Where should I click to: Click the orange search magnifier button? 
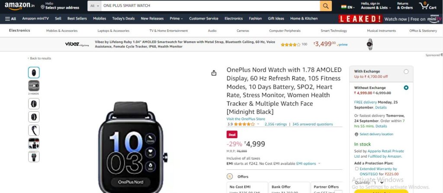coord(326,6)
